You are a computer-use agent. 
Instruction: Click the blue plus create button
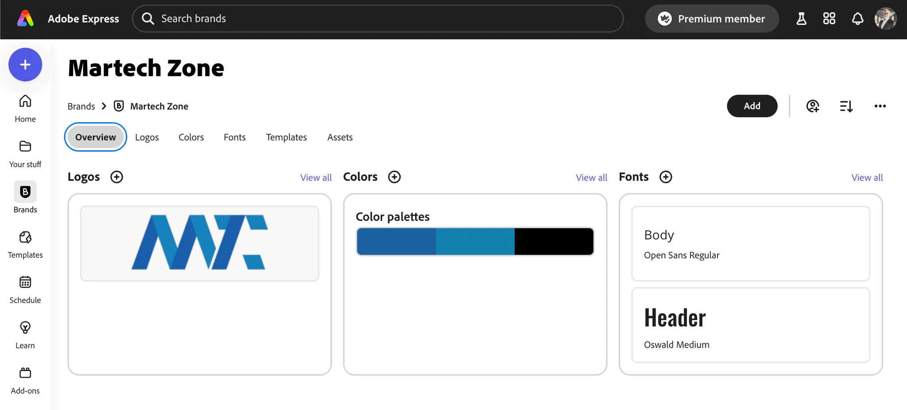point(25,65)
